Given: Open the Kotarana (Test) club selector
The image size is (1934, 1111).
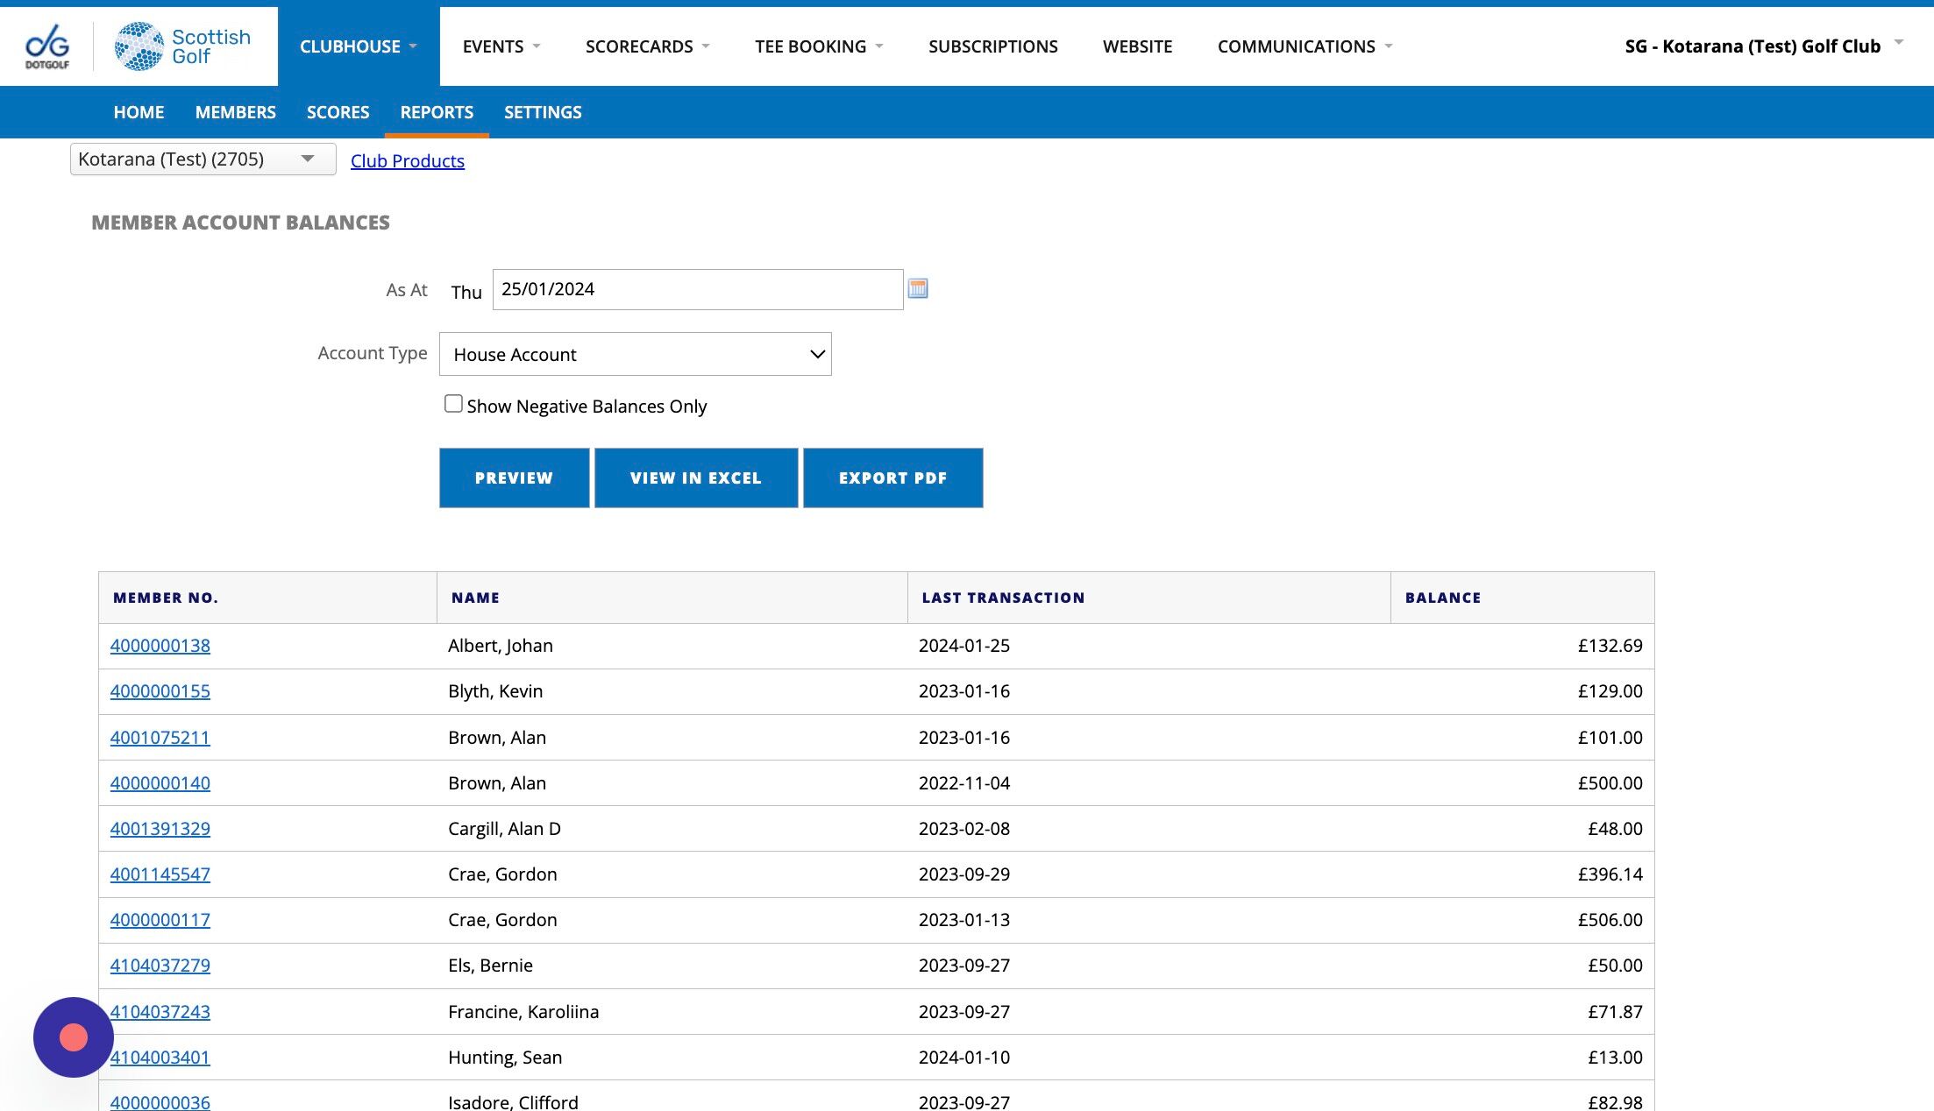Looking at the screenshot, I should pos(203,159).
